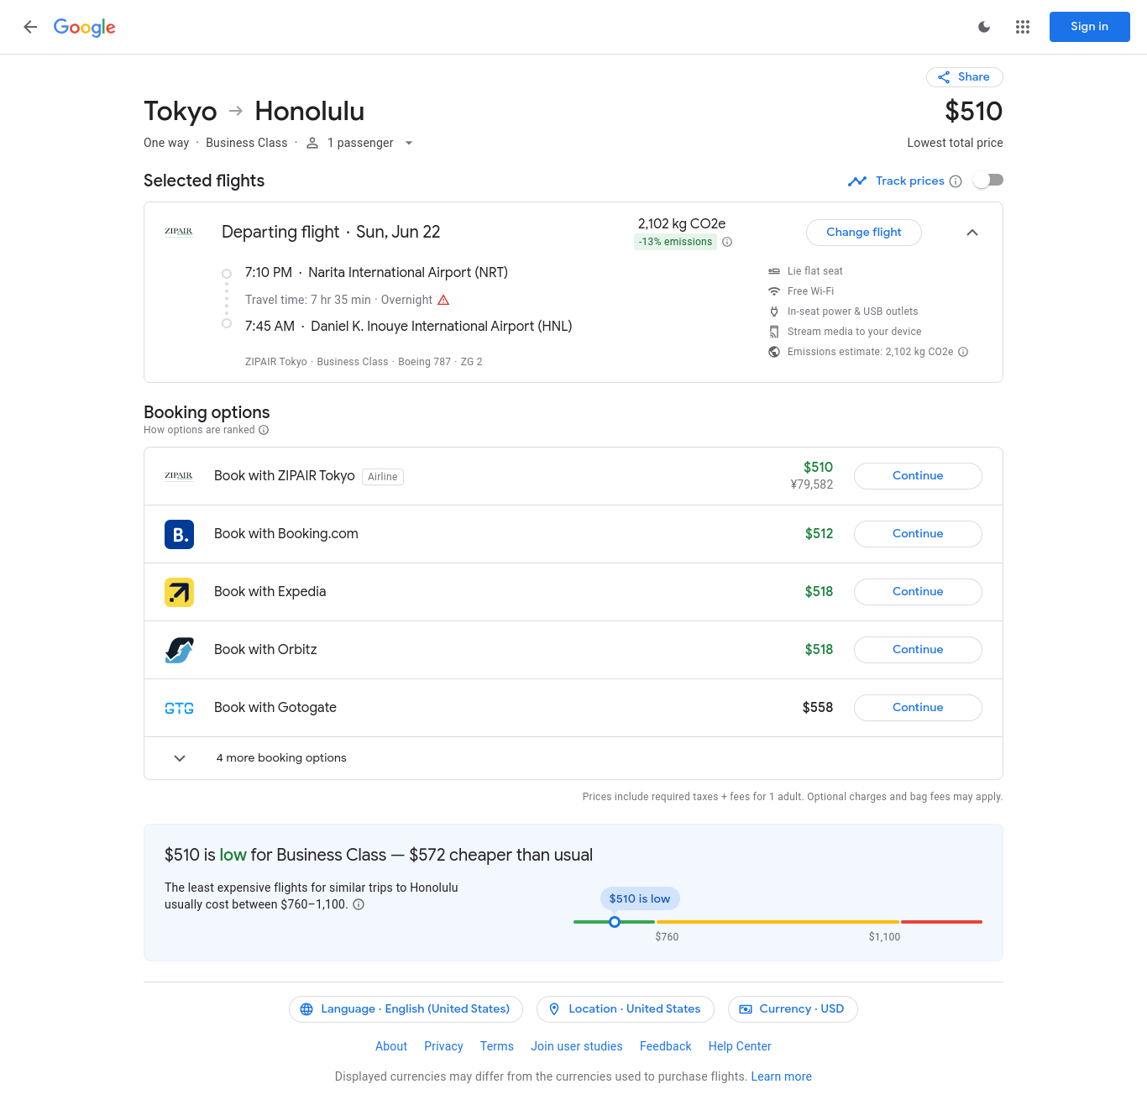Click the overnight flight warning triangle icon

(x=443, y=300)
